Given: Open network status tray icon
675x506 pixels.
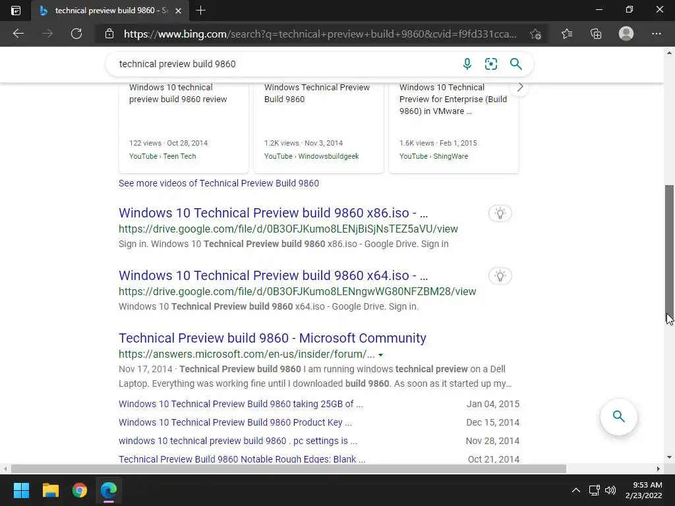Looking at the screenshot, I should pyautogui.click(x=595, y=490).
